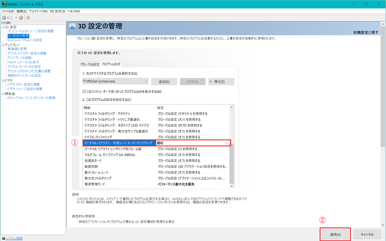The image size is (386, 241).
Task: Open the ファイル(F) menu
Action: coord(8,11)
